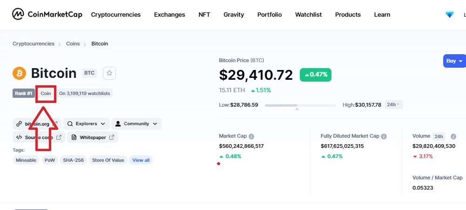Click Volume / Market Cap info icon
The height and width of the screenshot is (210, 466).
tap(466, 178)
